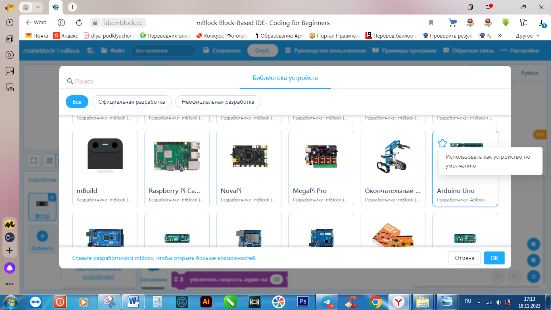Viewport: 551px width, 310px height.
Task: Select the Arduino Uno device card
Action: pos(465,168)
